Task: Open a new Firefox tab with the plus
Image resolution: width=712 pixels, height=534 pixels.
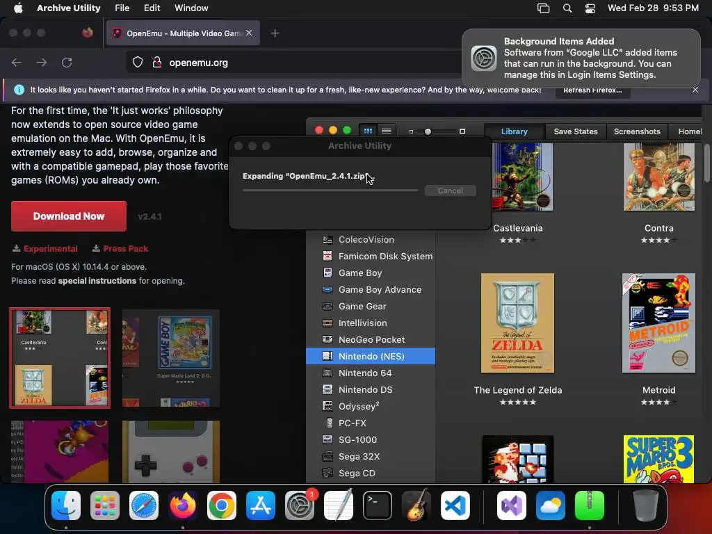Action: (275, 33)
